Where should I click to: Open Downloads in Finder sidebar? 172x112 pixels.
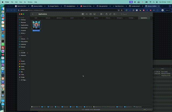[23, 28]
